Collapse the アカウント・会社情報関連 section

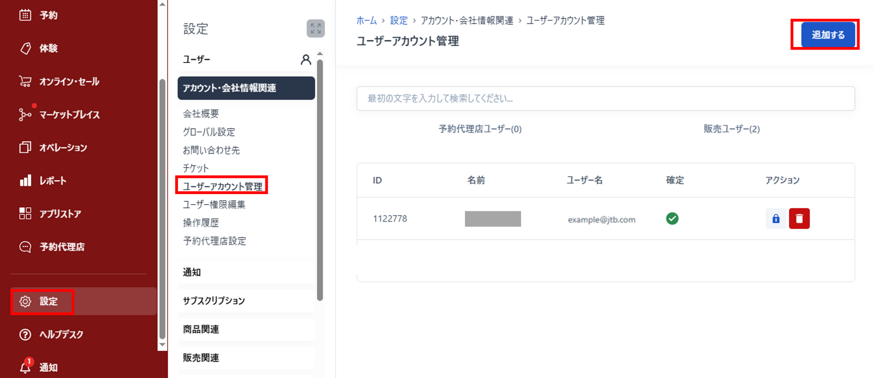pyautogui.click(x=246, y=88)
